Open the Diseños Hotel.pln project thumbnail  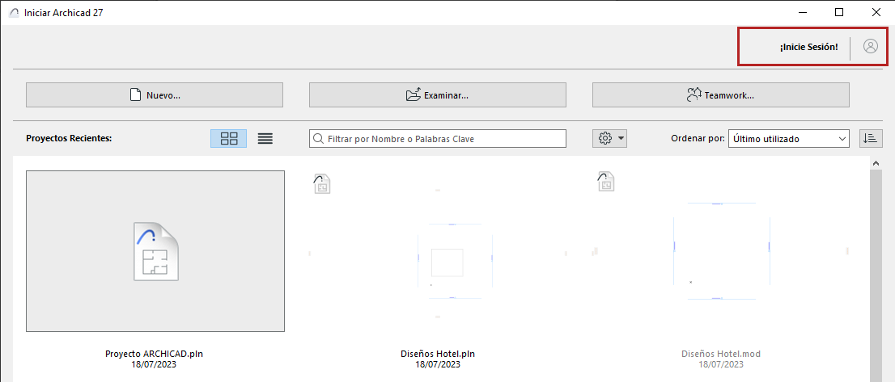[x=438, y=251]
